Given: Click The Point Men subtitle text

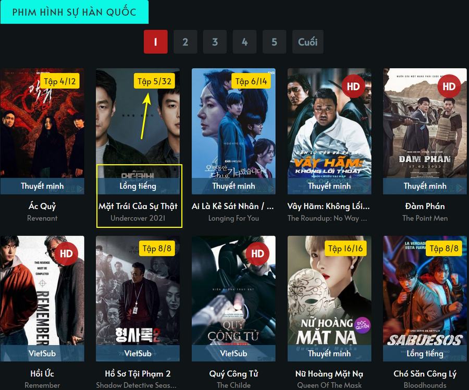Looking at the screenshot, I should click(425, 218).
